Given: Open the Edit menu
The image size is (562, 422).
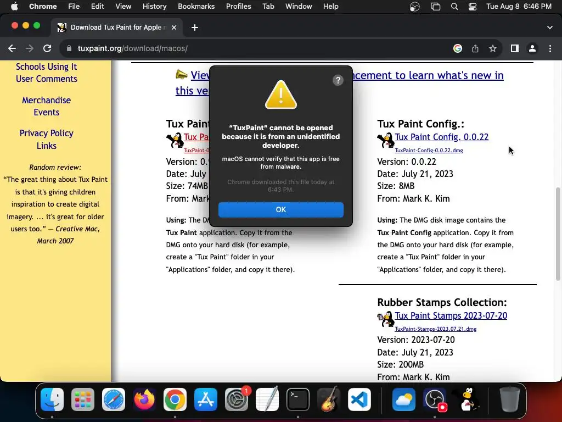Looking at the screenshot, I should (x=97, y=6).
